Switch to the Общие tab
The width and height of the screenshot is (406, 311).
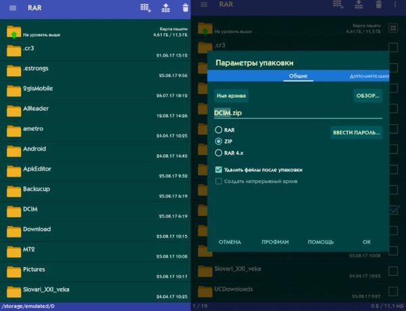pyautogui.click(x=298, y=76)
